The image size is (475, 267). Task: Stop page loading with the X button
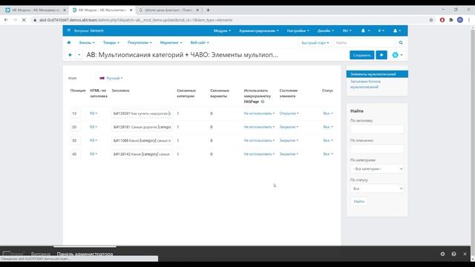click(24, 20)
